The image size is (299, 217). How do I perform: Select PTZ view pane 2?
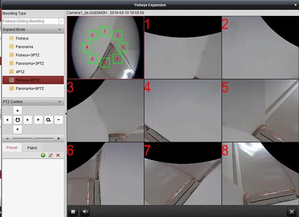[260, 48]
